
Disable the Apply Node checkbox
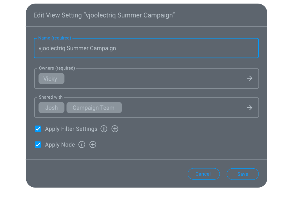38,144
